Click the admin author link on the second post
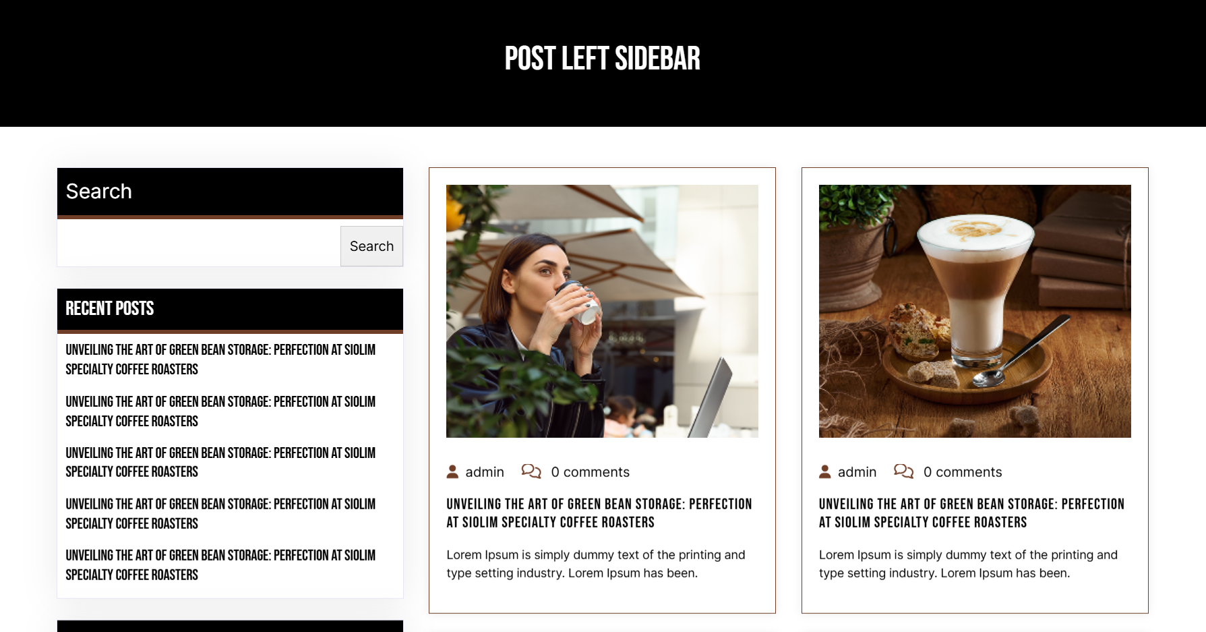This screenshot has height=632, width=1206. coord(857,472)
